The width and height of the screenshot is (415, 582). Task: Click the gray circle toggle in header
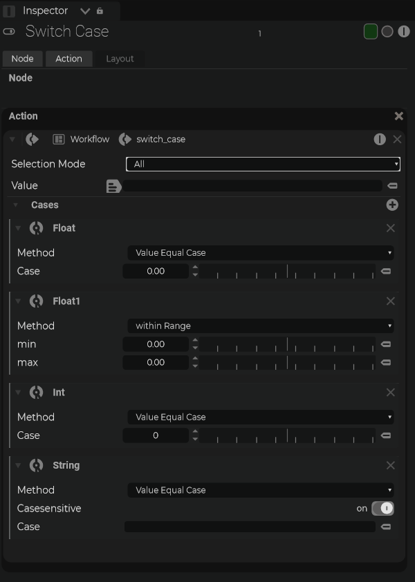(x=387, y=32)
